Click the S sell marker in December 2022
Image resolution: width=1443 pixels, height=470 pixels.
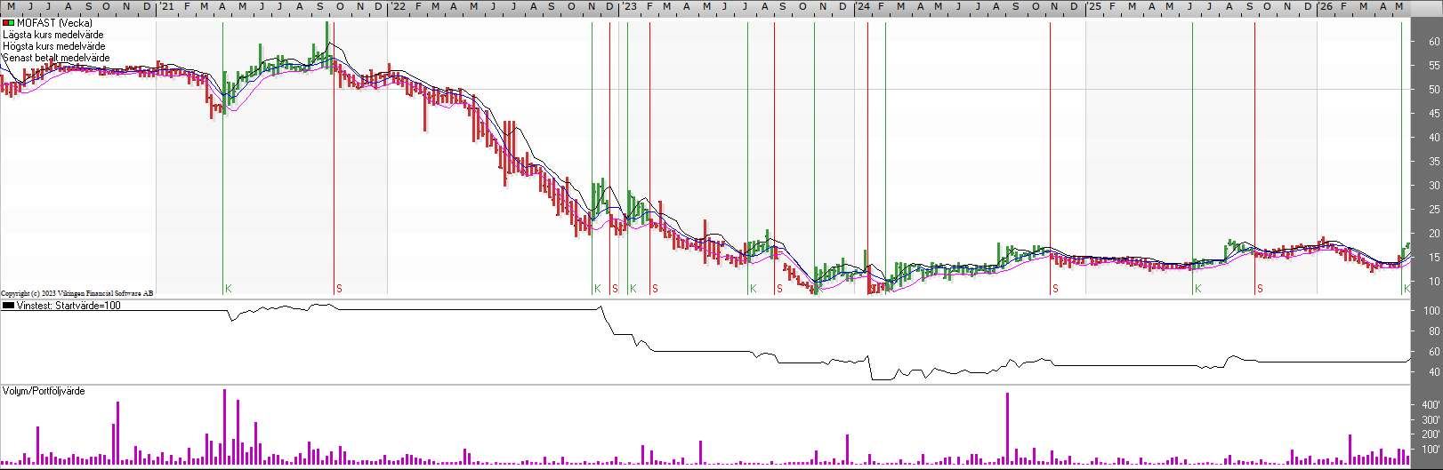[615, 289]
